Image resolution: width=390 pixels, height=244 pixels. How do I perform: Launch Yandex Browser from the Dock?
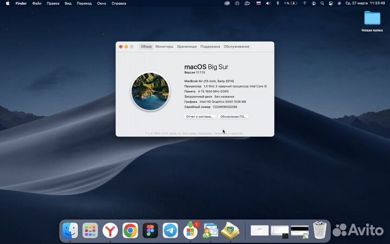pos(110,230)
